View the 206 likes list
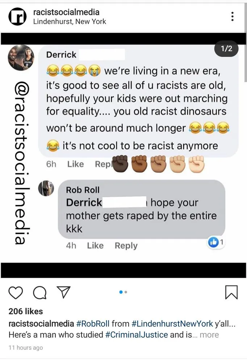The width and height of the screenshot is (247, 362). click(25, 311)
